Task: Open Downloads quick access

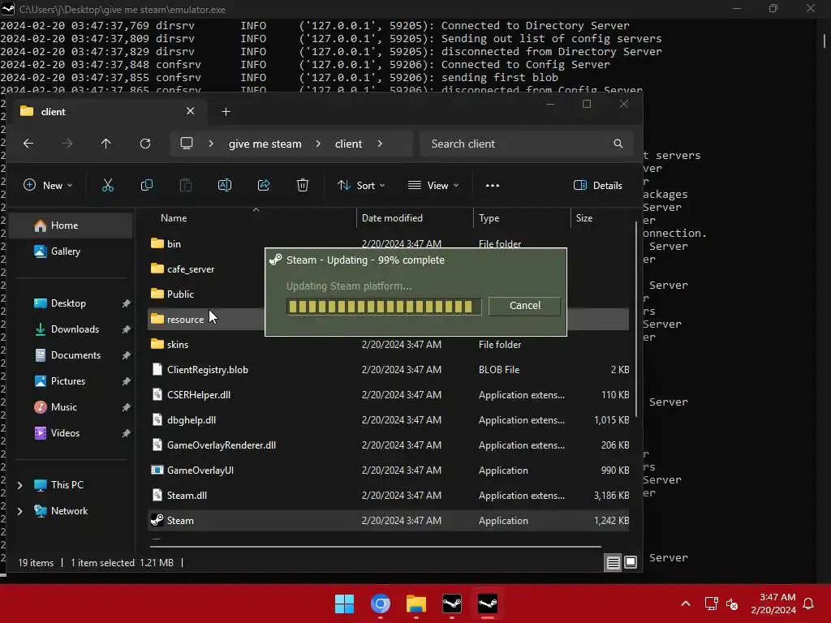Action: pyautogui.click(x=71, y=329)
